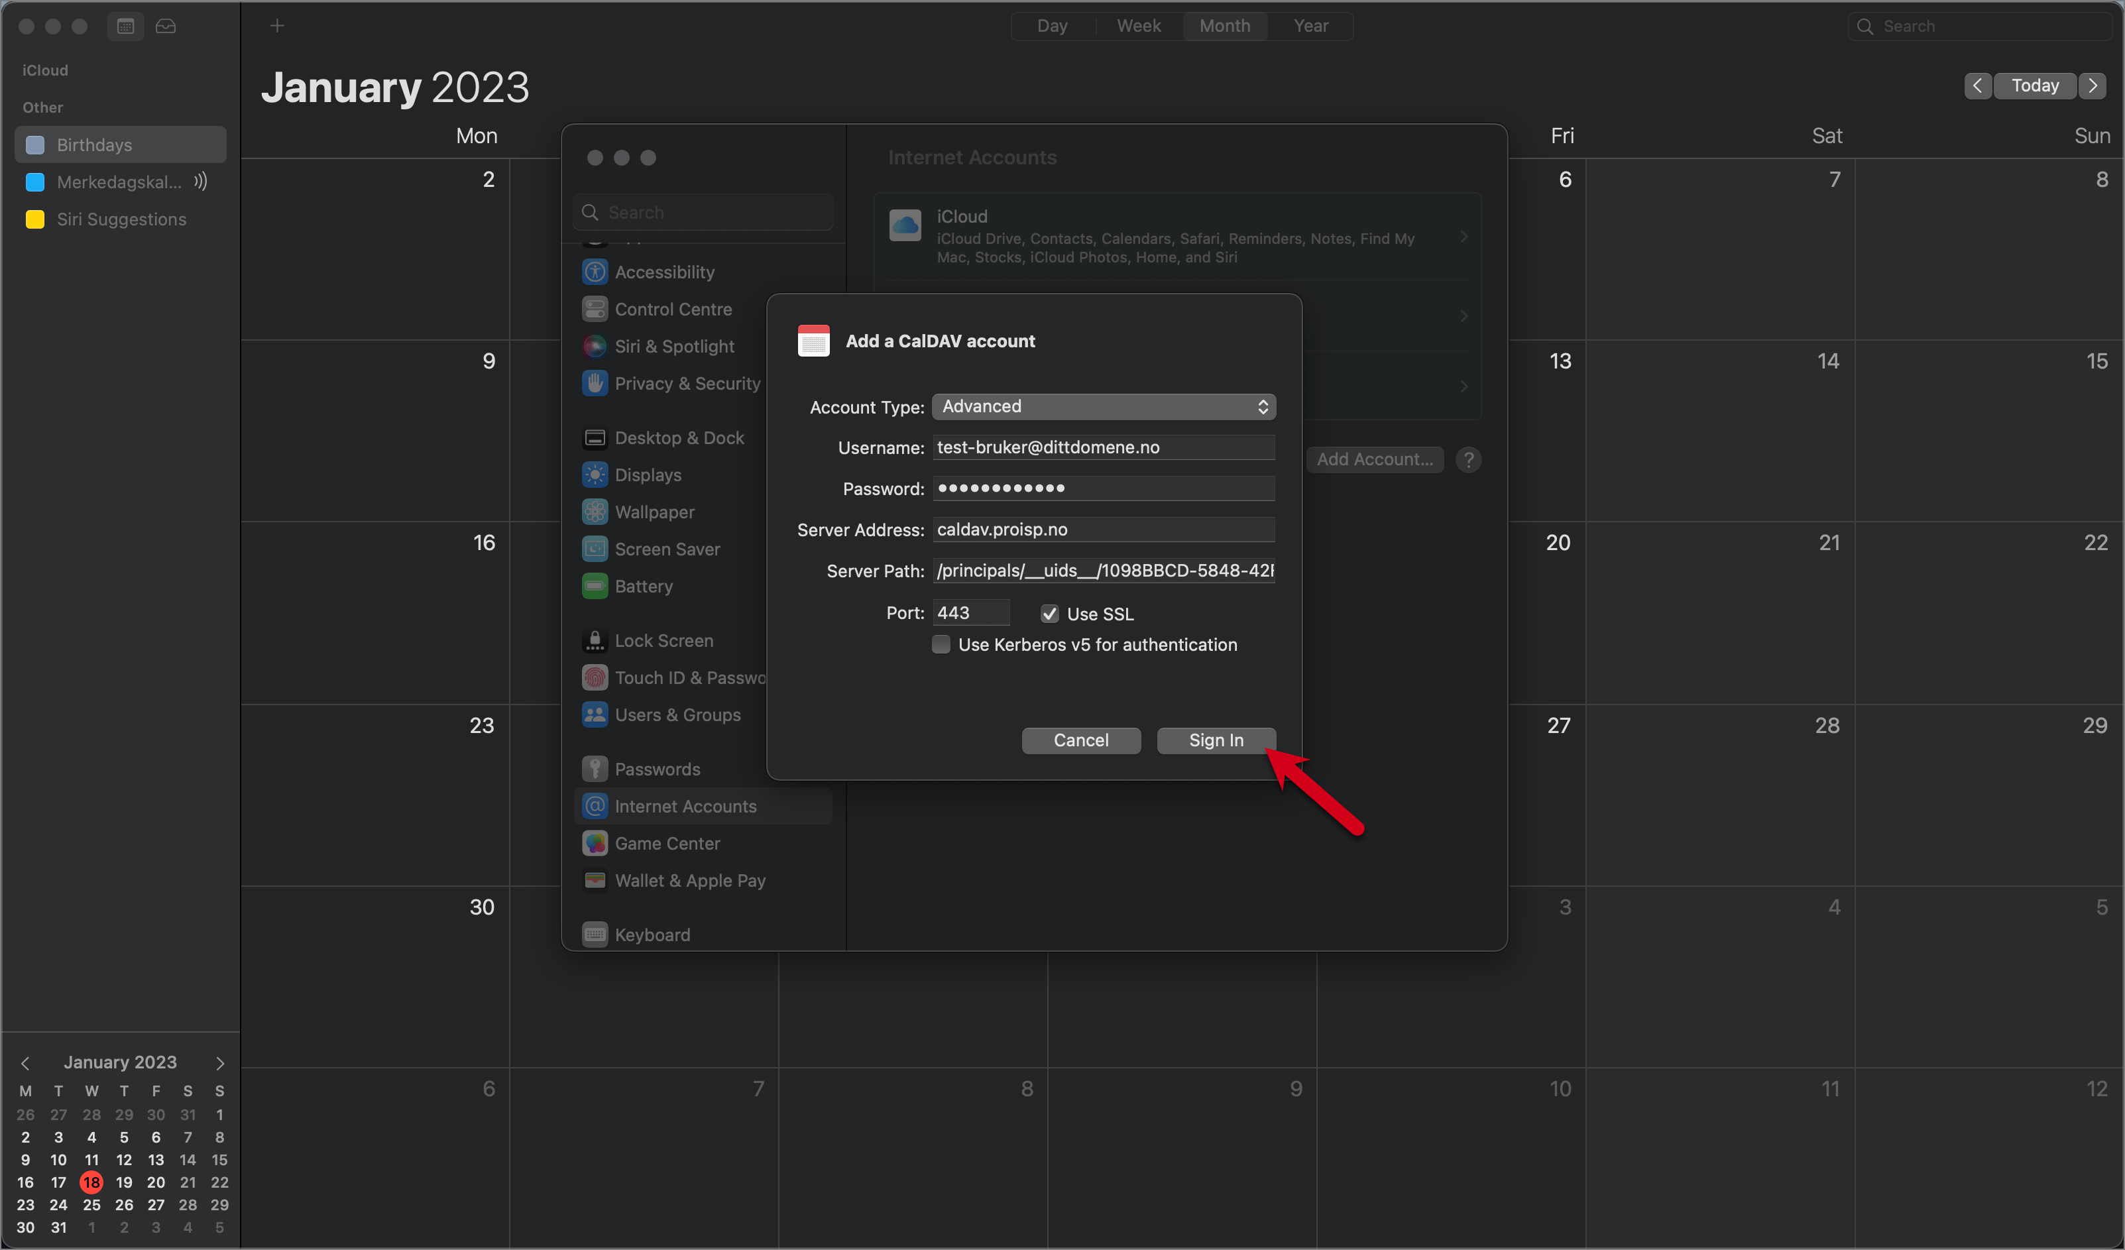Go to previous month in mini calendar
The width and height of the screenshot is (2125, 1250).
(25, 1062)
